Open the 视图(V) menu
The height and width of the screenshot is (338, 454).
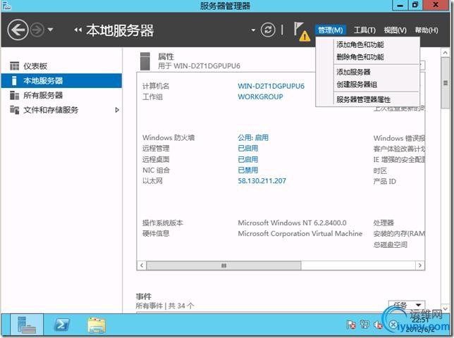click(x=395, y=30)
